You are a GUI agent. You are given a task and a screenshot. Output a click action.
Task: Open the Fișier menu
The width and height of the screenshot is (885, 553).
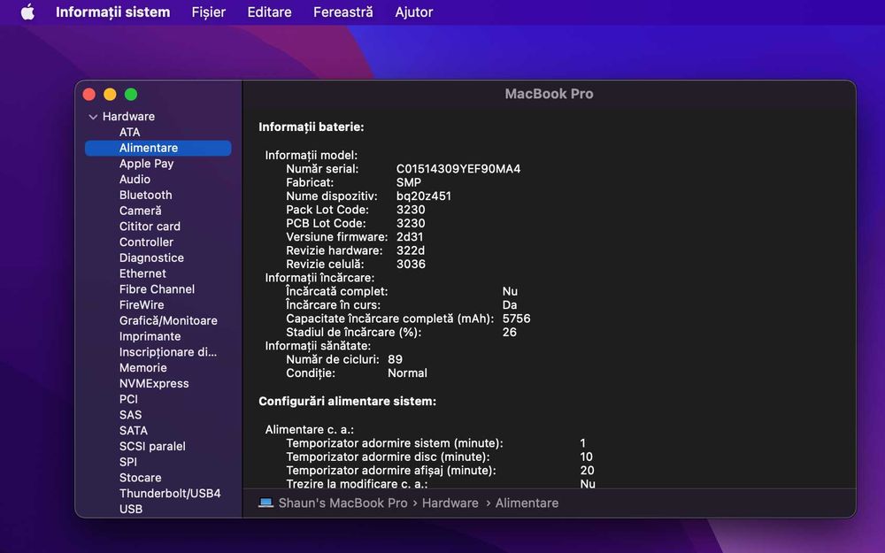pos(208,12)
